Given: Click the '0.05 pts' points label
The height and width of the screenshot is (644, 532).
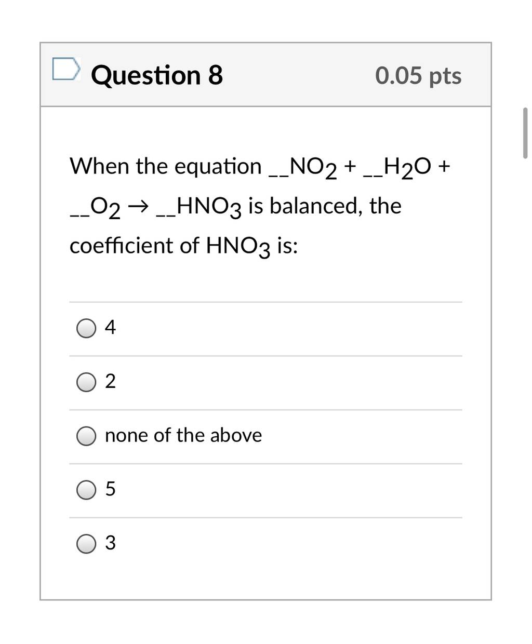Looking at the screenshot, I should pyautogui.click(x=418, y=76).
